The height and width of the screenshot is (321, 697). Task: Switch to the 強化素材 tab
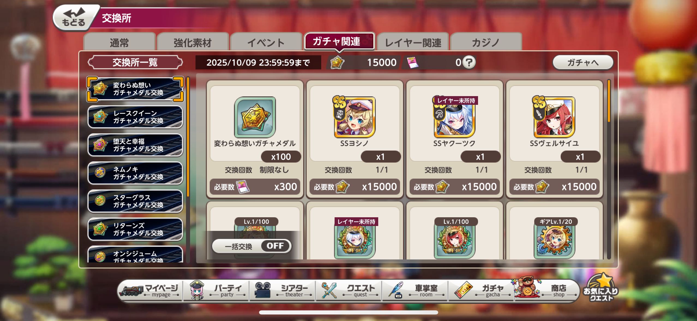coord(193,42)
